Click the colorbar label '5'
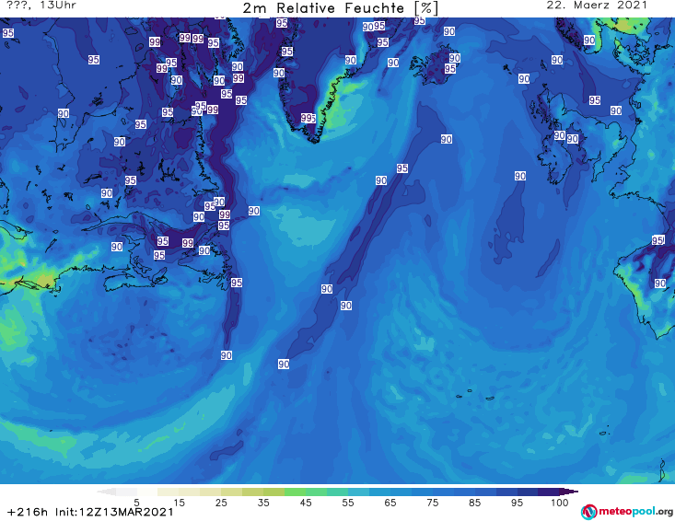 click(x=137, y=502)
